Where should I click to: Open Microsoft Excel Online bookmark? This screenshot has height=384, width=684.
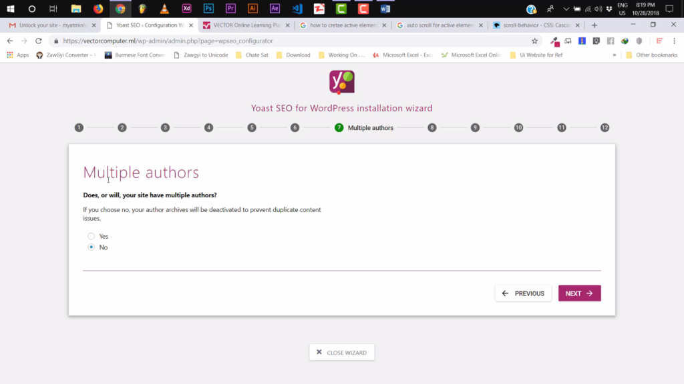pos(472,55)
